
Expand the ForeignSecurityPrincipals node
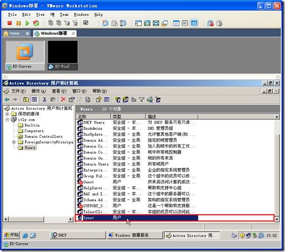[14, 142]
